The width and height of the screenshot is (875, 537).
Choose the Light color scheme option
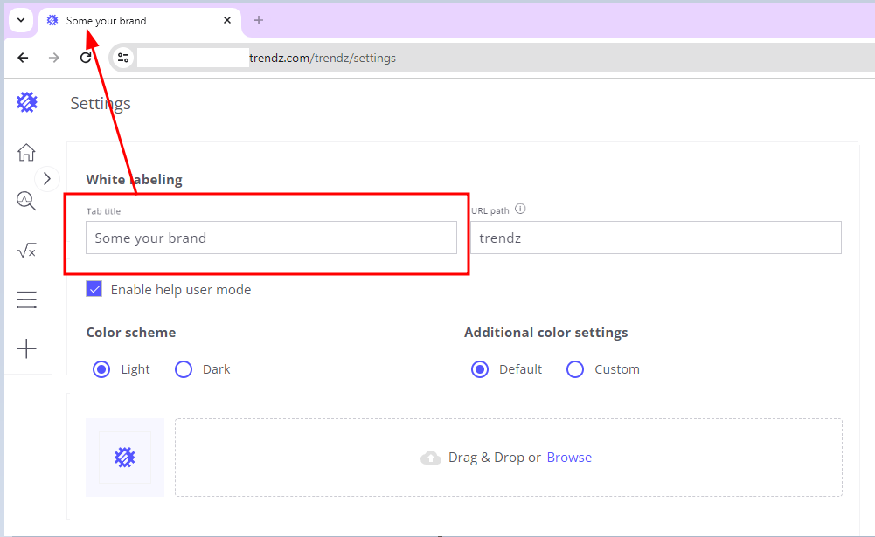(101, 369)
